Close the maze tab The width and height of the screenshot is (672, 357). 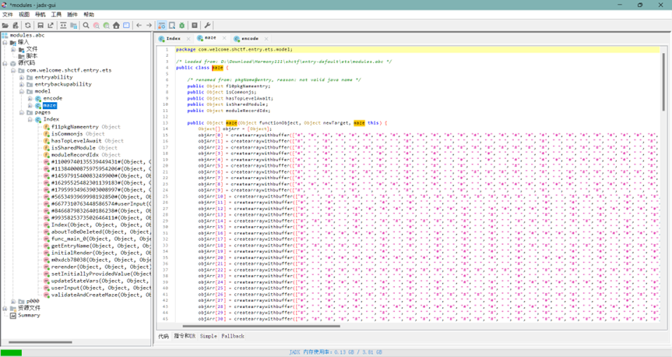224,38
